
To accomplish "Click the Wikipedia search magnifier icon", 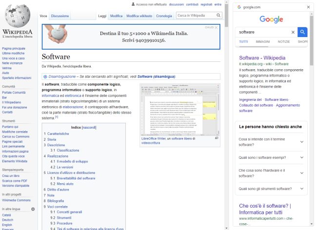I will 218,15.
